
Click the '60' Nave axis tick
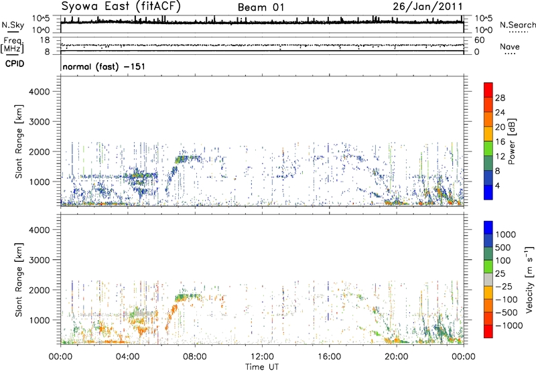click(479, 40)
